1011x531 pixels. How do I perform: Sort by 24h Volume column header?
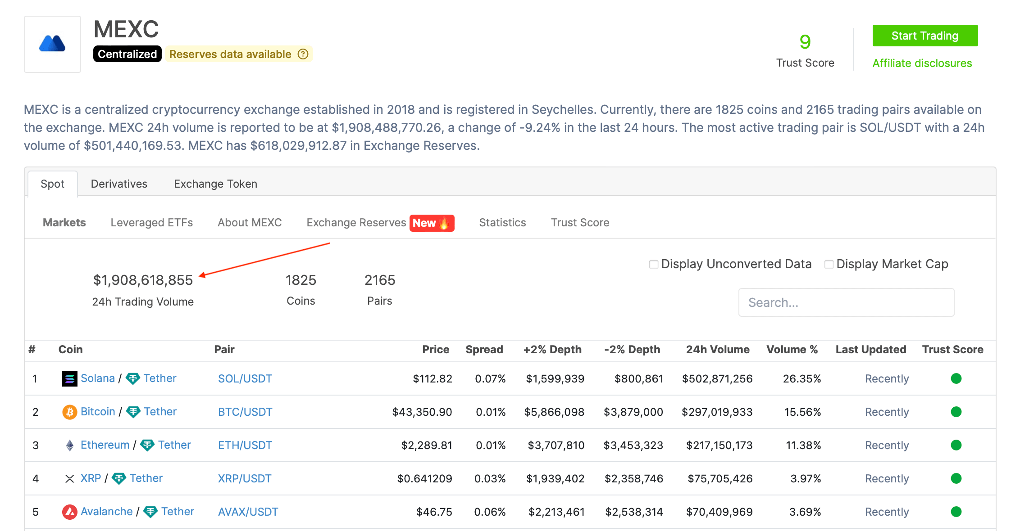(x=717, y=350)
